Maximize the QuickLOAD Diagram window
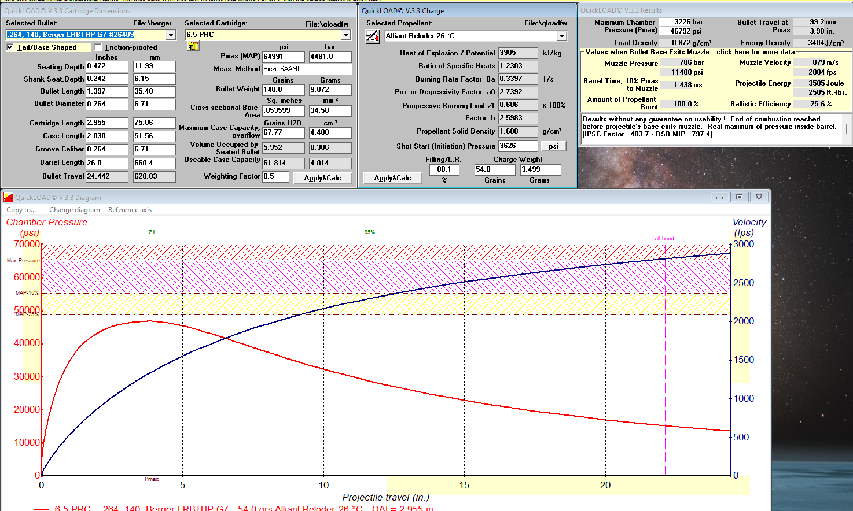Image resolution: width=853 pixels, height=511 pixels. click(x=739, y=197)
